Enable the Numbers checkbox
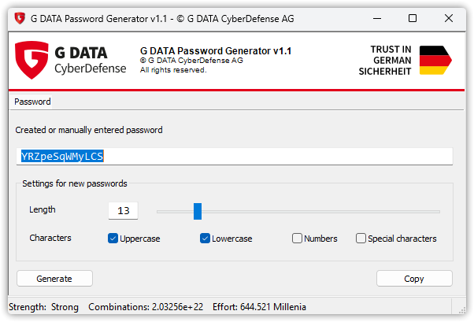Screen dimensions: 474x322 tap(297, 239)
